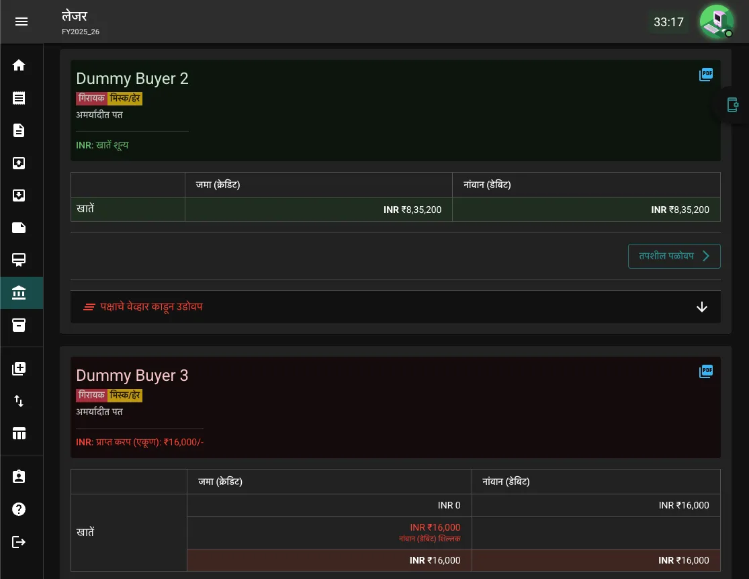Click the Dummy Buyer 2 heading

pos(132,79)
